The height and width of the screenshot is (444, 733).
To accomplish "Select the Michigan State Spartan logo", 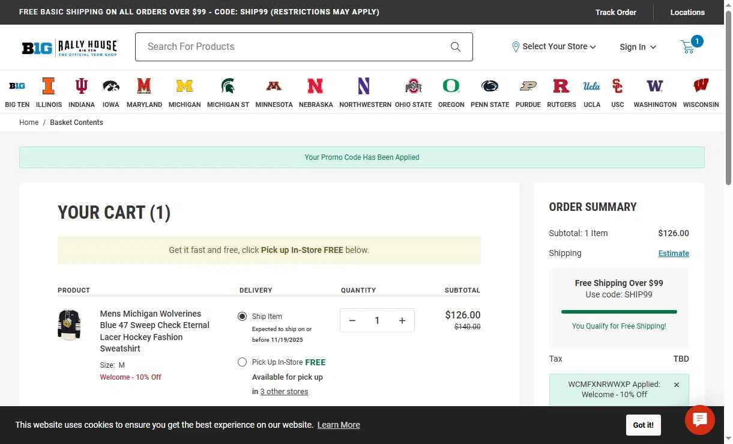I will pos(228,86).
